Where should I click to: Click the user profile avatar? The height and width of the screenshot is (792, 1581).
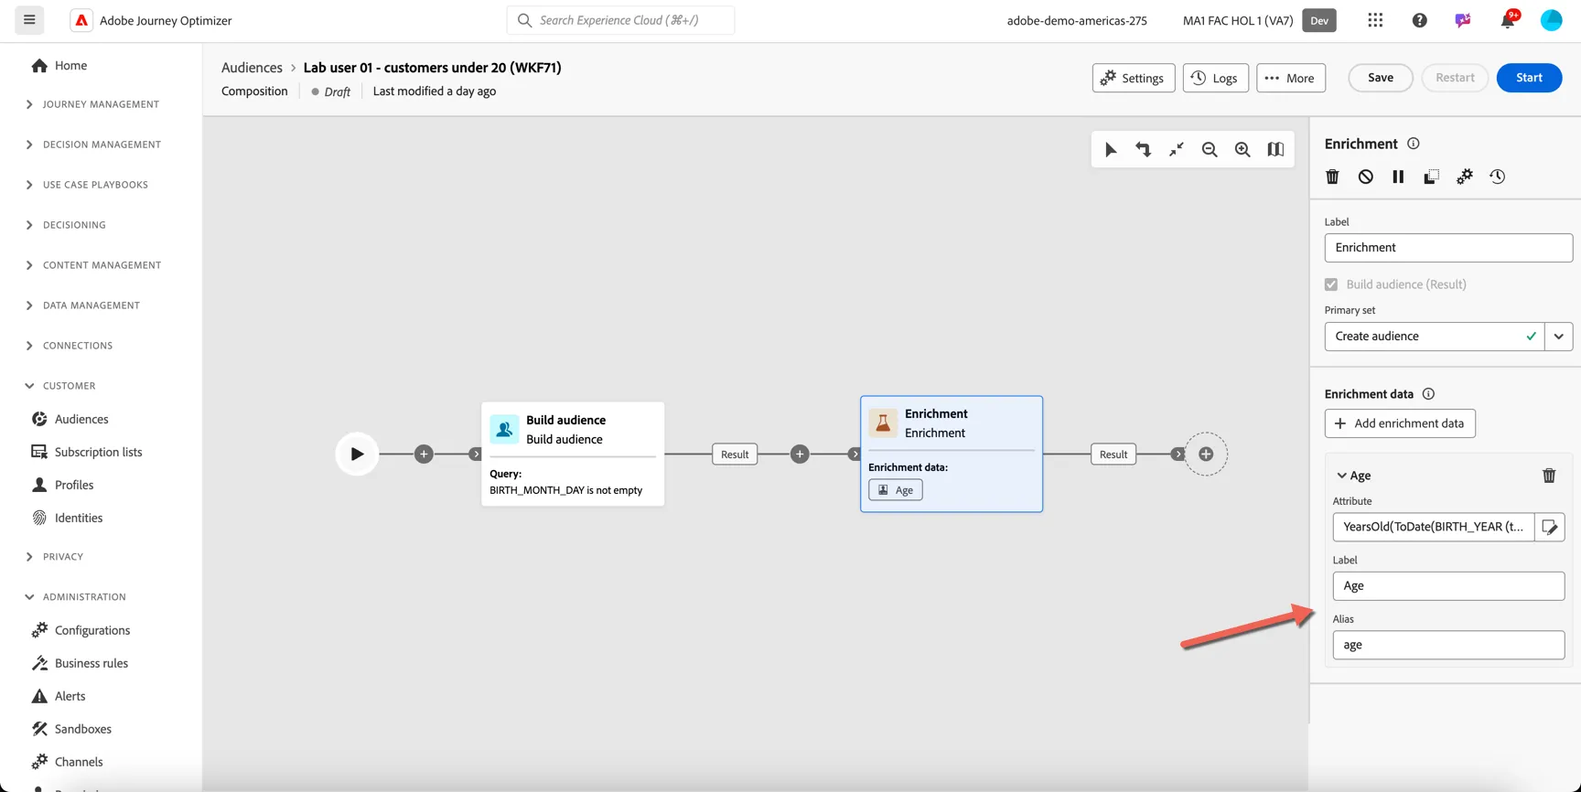click(x=1551, y=20)
